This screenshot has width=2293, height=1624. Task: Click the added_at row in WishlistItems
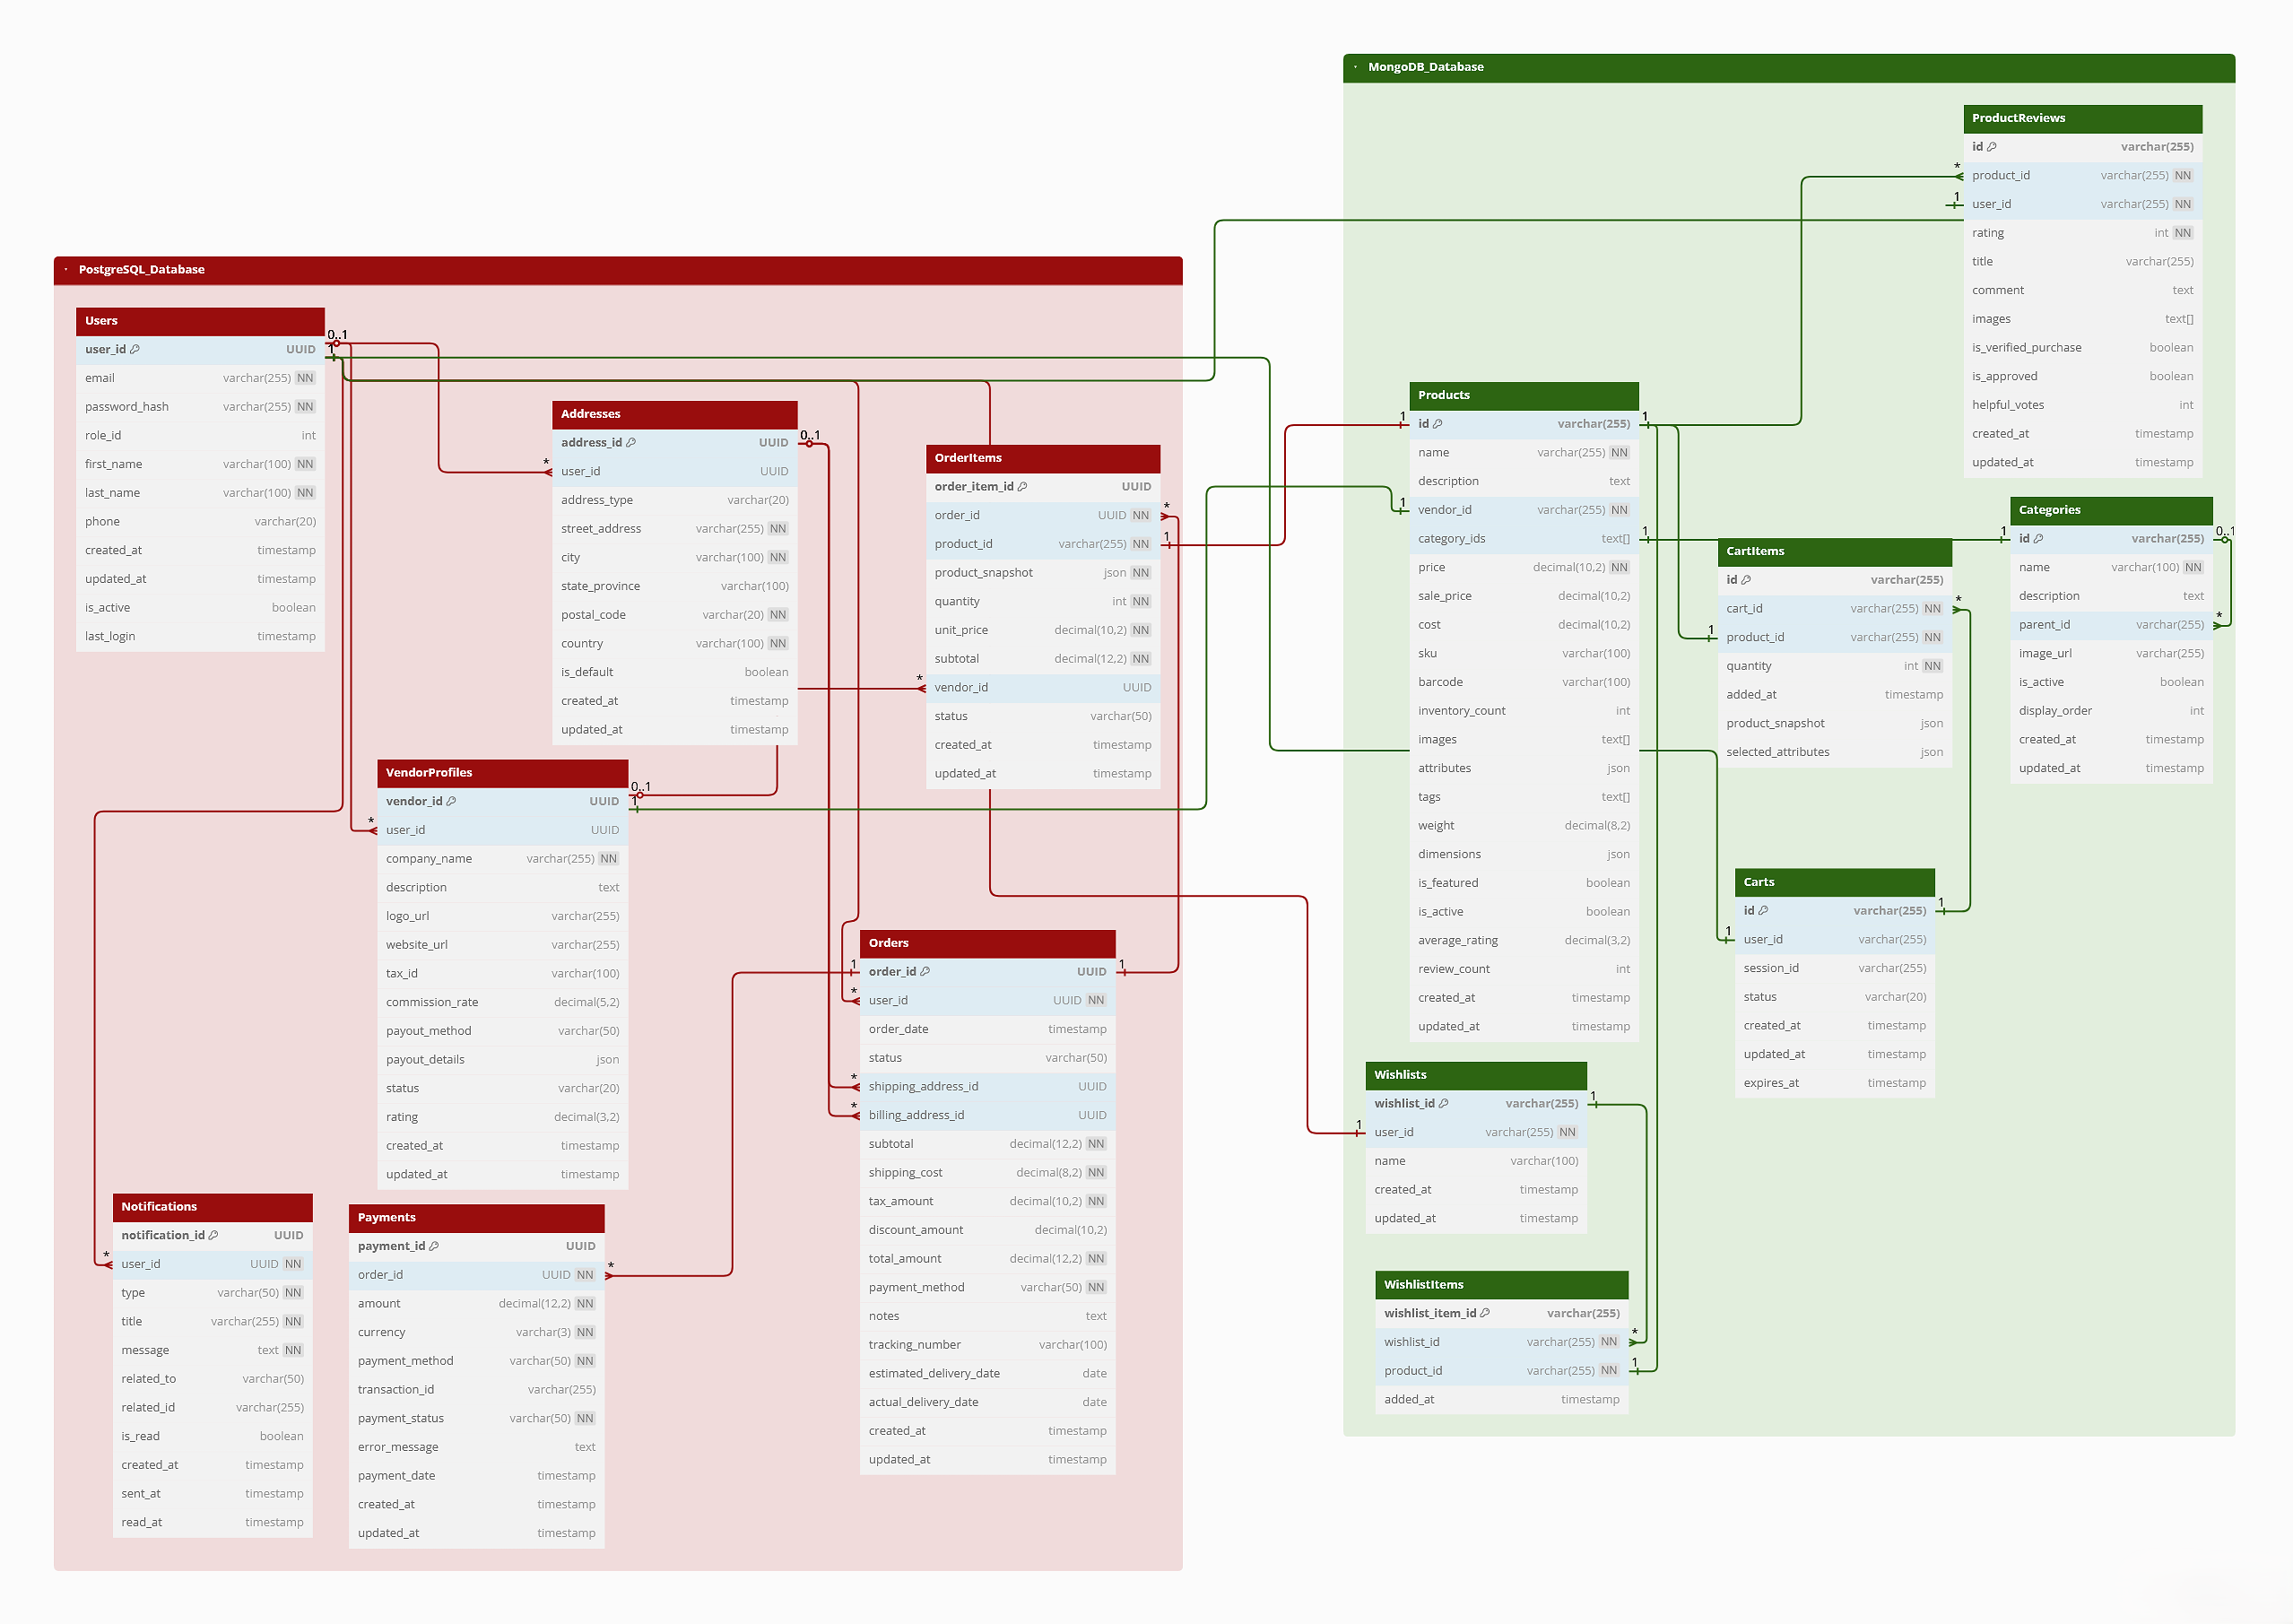pos(1502,1400)
